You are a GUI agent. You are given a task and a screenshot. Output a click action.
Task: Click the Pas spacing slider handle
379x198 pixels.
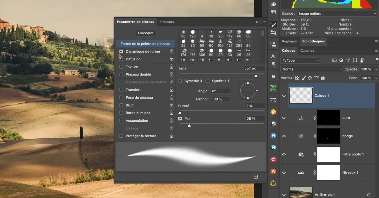coord(189,126)
